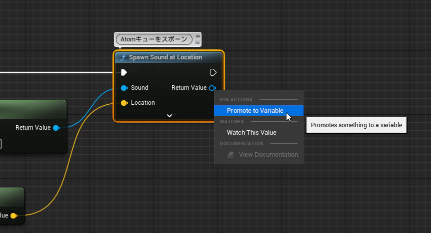This screenshot has width=431, height=233.
Task: Click the Return Value output pin on Spawn Sound node
Action: [x=212, y=88]
